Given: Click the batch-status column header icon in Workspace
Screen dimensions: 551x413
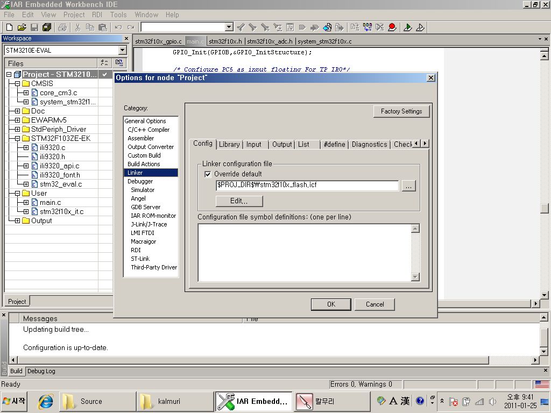Looking at the screenshot, I should [119, 63].
